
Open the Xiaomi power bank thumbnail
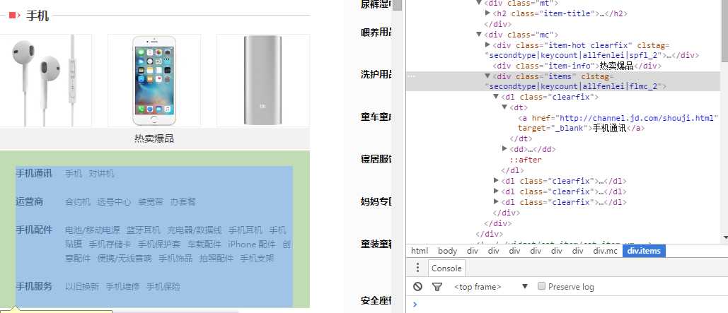point(262,81)
